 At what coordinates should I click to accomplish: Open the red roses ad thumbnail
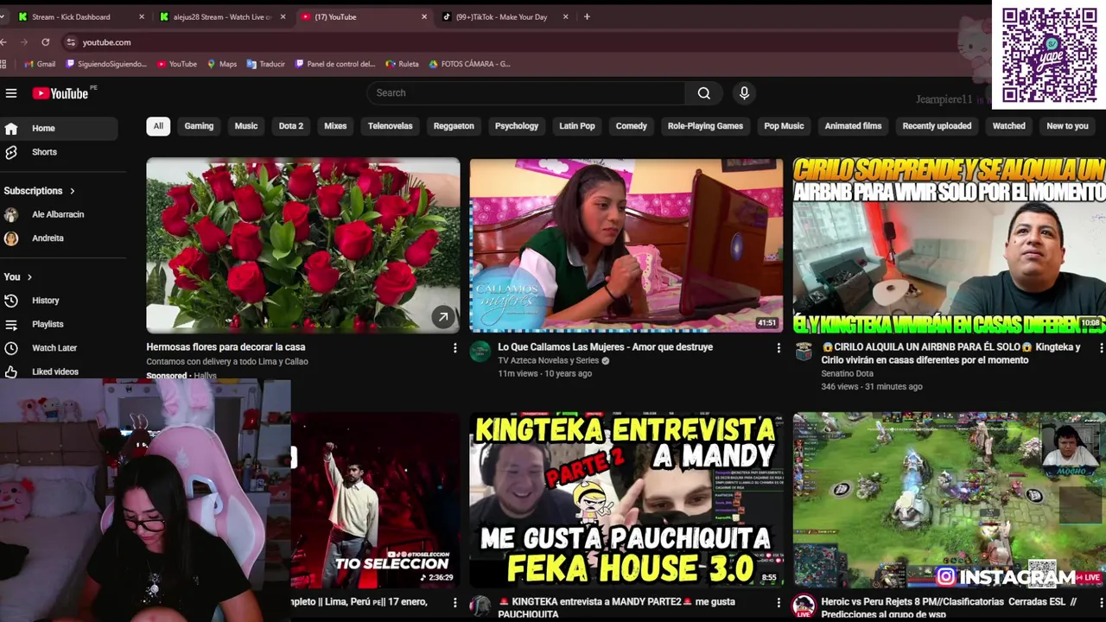tap(303, 245)
